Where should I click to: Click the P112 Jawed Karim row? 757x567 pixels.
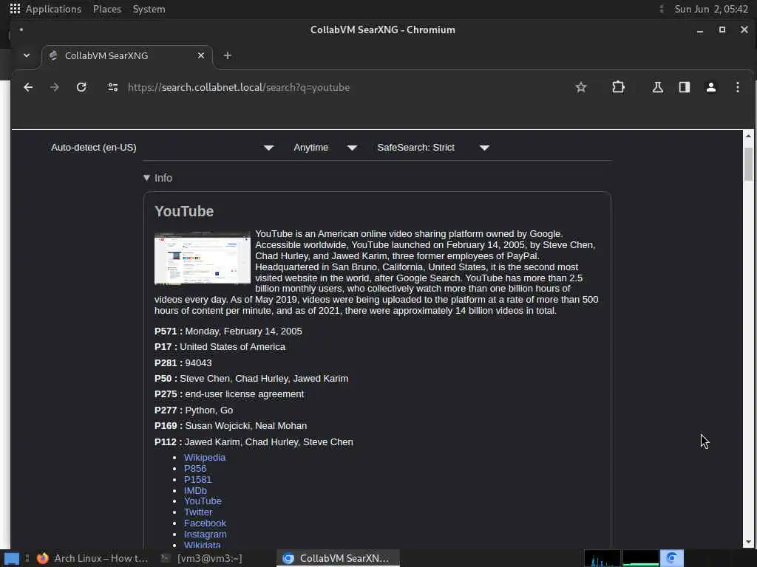click(254, 441)
